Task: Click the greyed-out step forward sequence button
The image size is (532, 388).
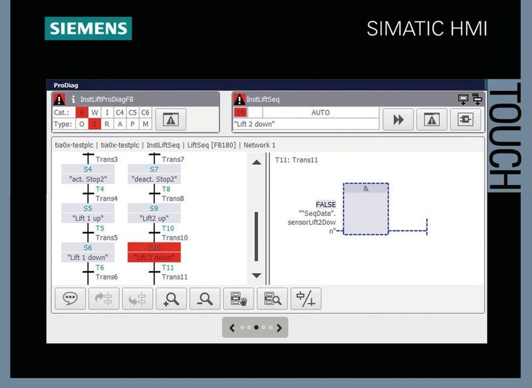Action: [x=104, y=298]
